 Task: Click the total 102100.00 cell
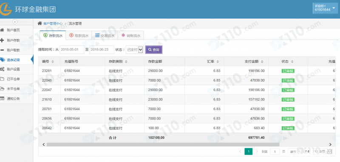pyautogui.click(x=156, y=138)
